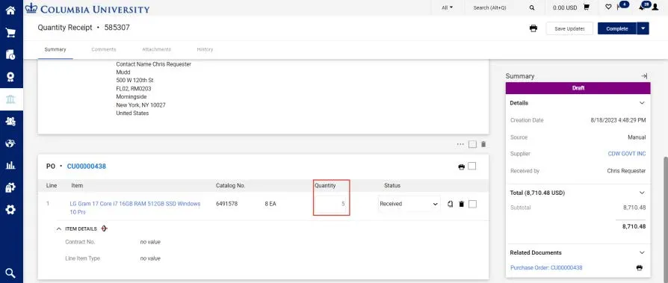This screenshot has height=283, width=668.
Task: Tick the PO CU00000438 header checkbox
Action: coord(472,167)
